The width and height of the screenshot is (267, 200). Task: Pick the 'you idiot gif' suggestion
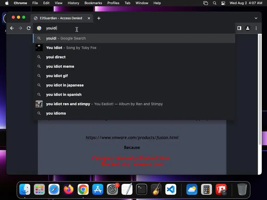134,76
